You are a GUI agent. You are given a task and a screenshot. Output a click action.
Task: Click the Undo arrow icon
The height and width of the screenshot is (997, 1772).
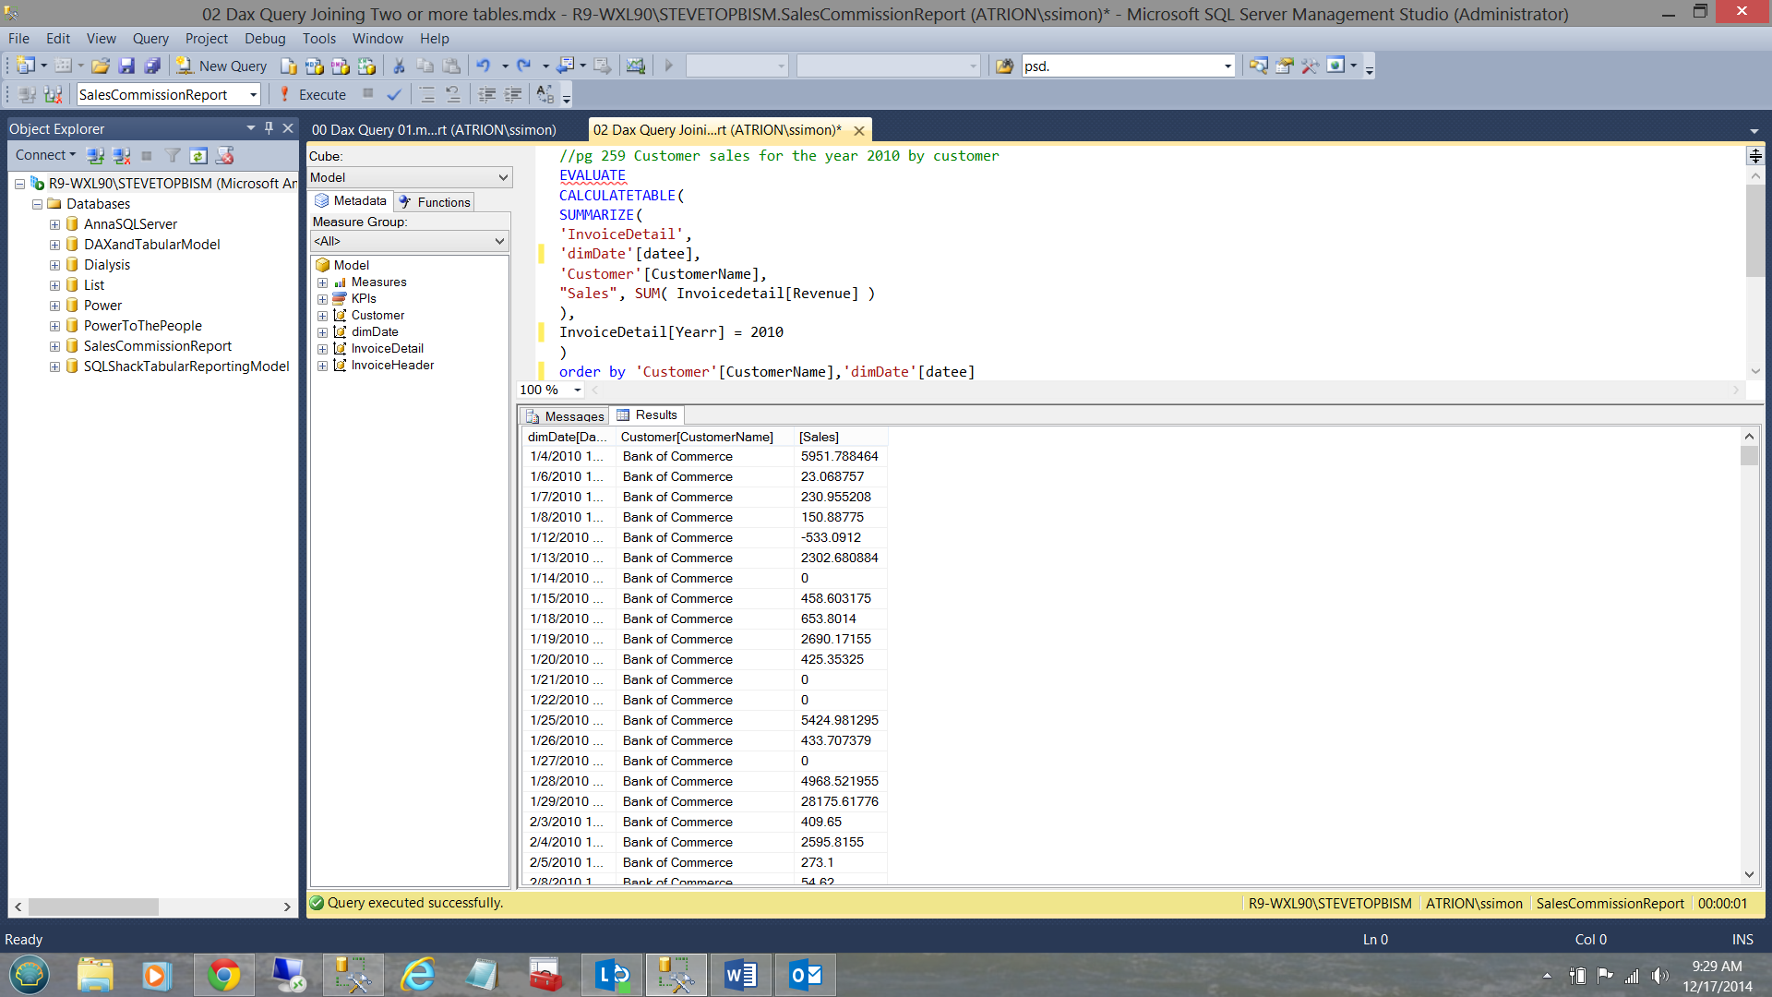tap(483, 66)
